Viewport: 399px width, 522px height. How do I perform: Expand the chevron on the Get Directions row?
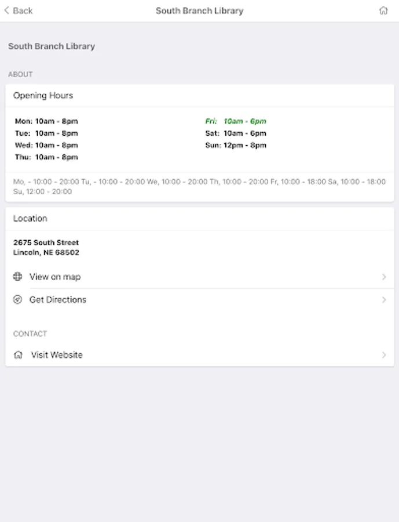[x=384, y=300]
